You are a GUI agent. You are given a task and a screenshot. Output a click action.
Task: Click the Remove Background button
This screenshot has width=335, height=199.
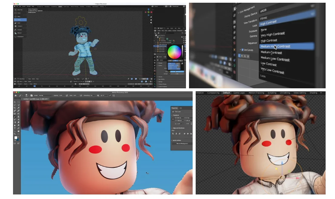[x=182, y=144]
